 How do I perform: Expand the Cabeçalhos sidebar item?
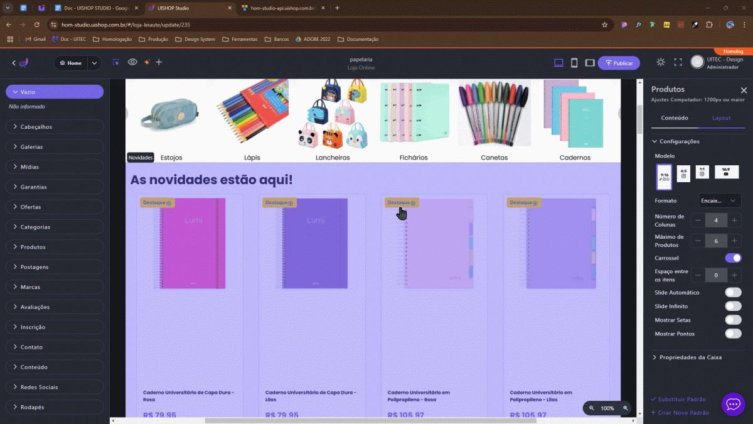tap(55, 127)
